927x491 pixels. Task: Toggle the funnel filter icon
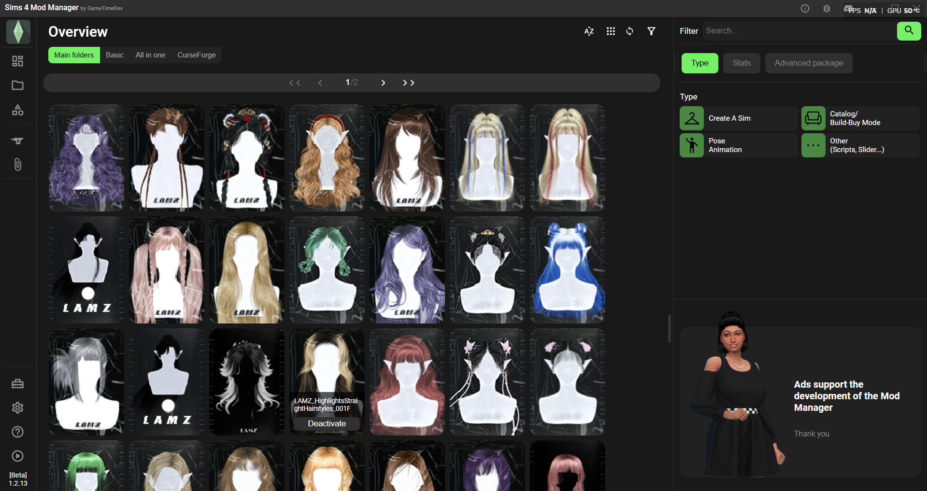[652, 31]
